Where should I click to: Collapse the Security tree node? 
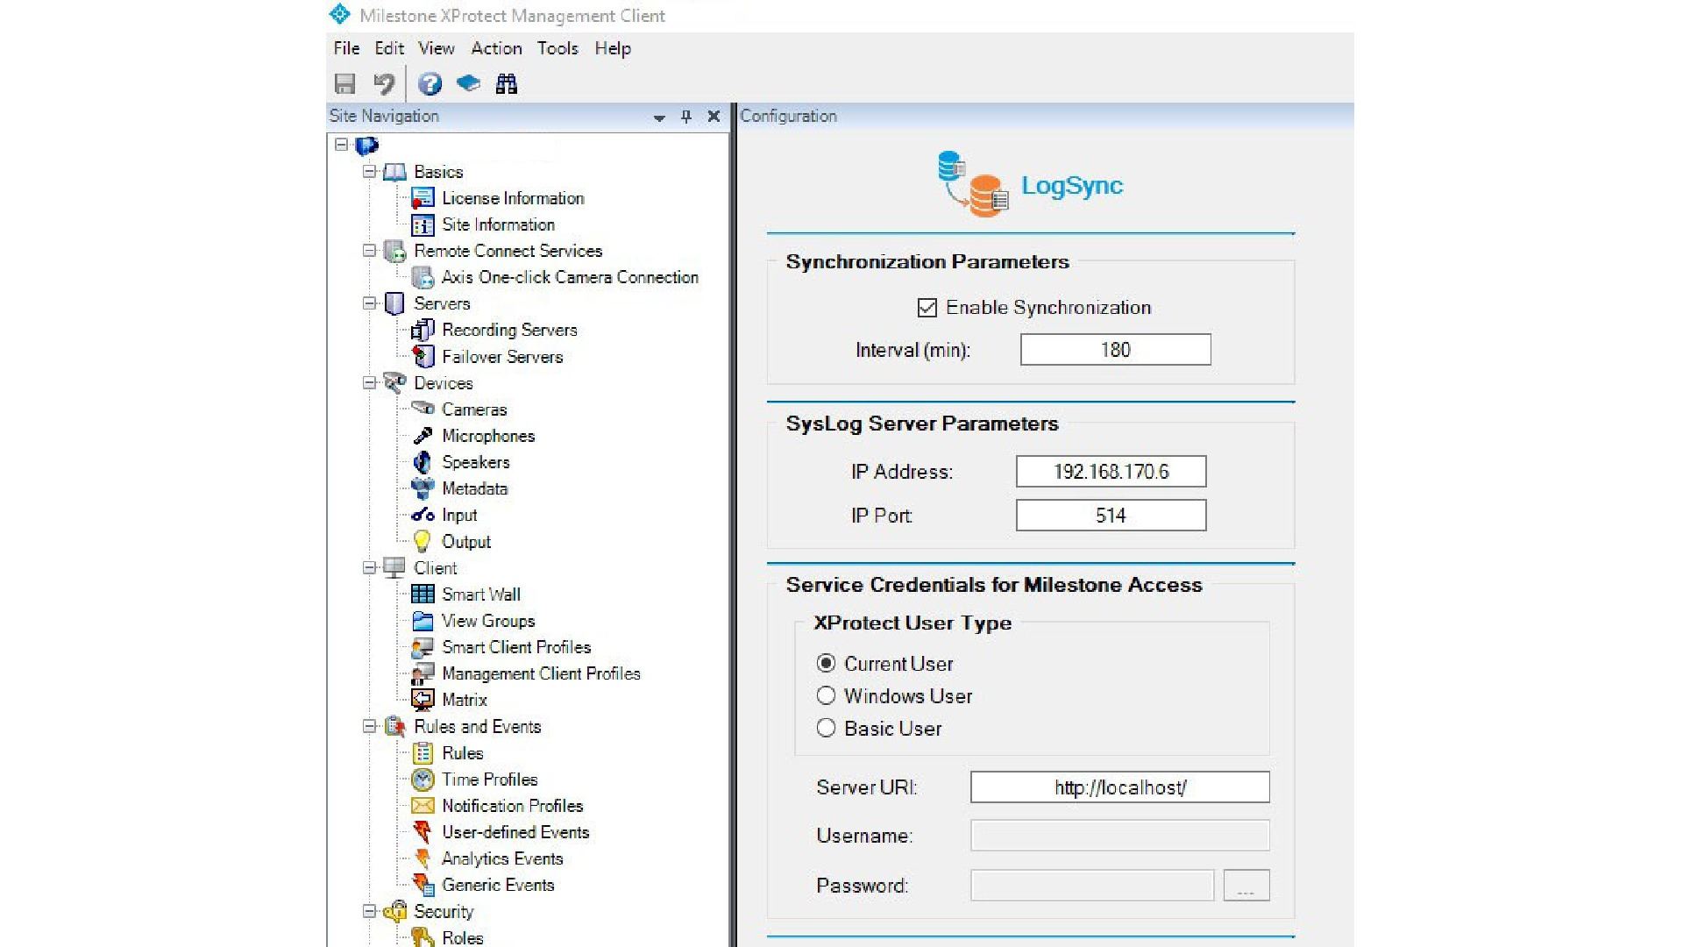370,911
